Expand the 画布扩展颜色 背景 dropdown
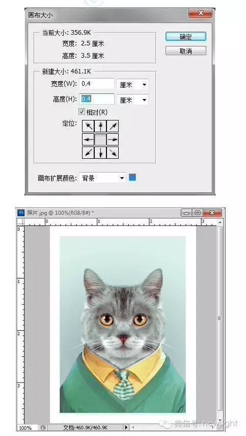 point(102,178)
